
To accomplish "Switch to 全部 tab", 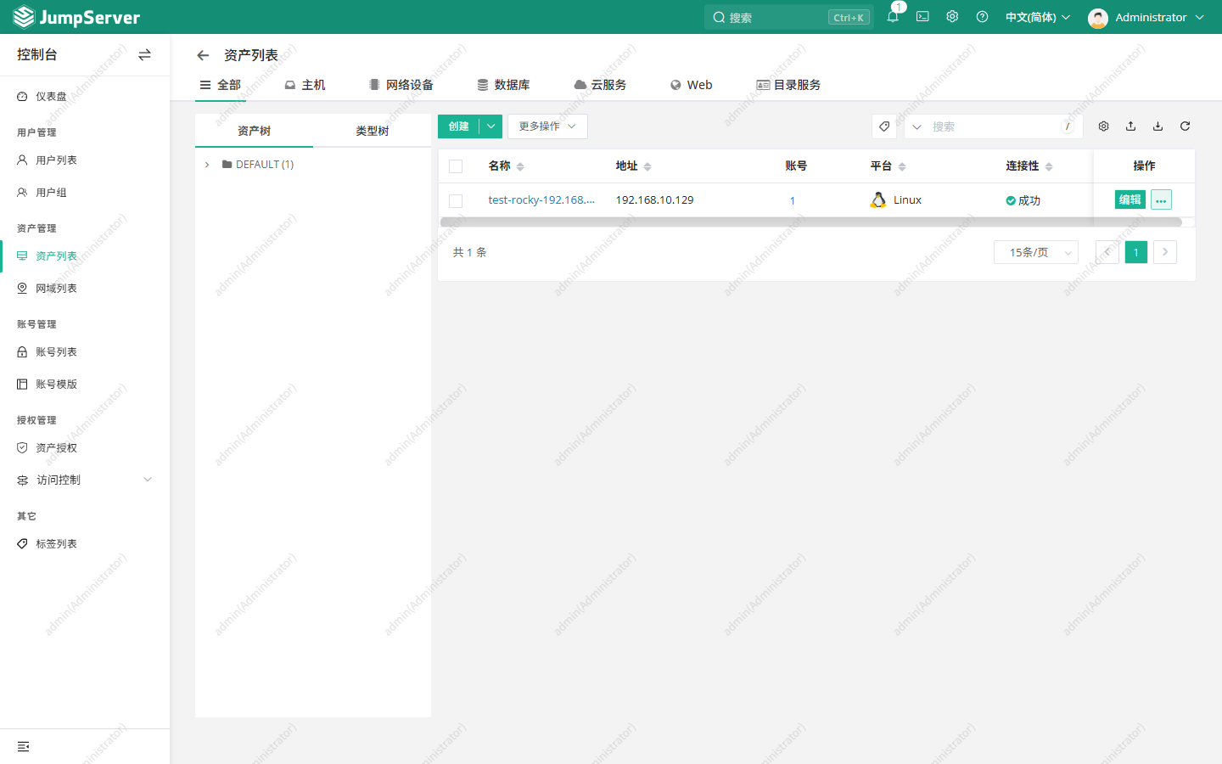I will tap(221, 85).
